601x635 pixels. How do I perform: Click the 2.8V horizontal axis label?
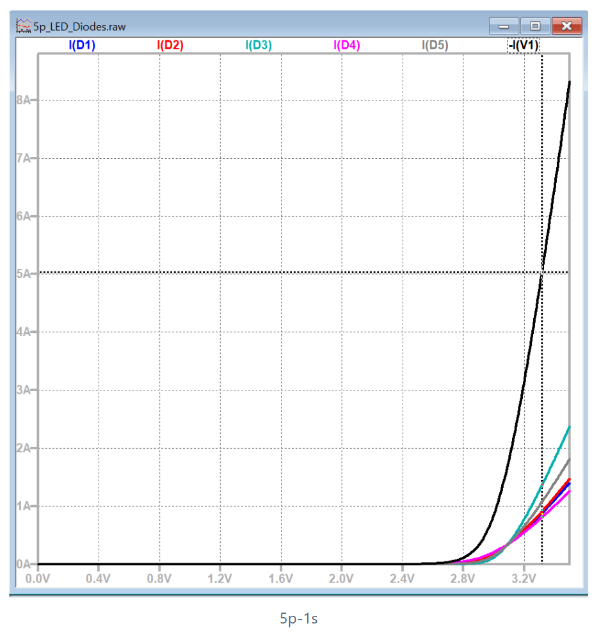pyautogui.click(x=463, y=579)
